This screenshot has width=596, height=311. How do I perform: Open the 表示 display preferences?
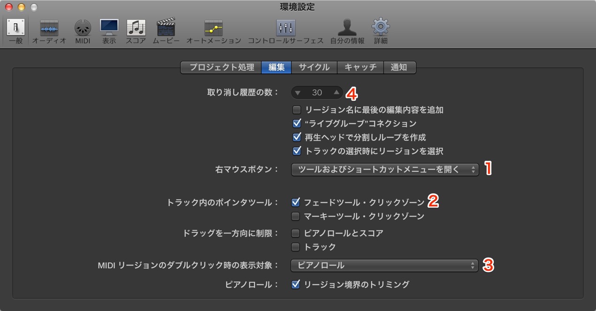point(109,31)
